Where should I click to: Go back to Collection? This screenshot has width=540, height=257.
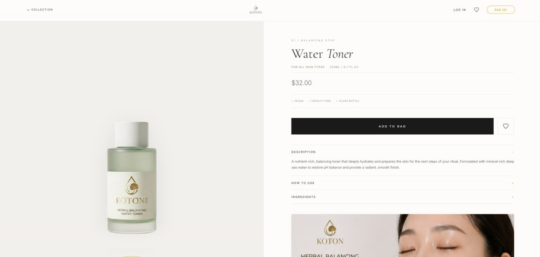[x=40, y=10]
